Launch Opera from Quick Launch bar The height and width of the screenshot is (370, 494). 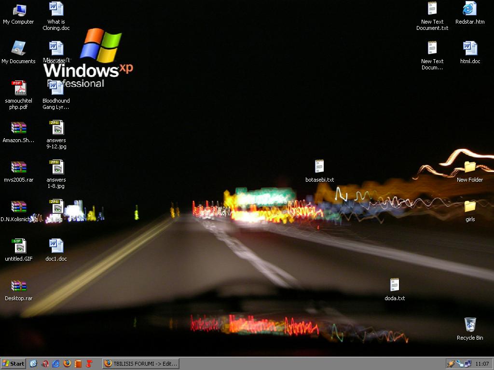pyautogui.click(x=45, y=364)
